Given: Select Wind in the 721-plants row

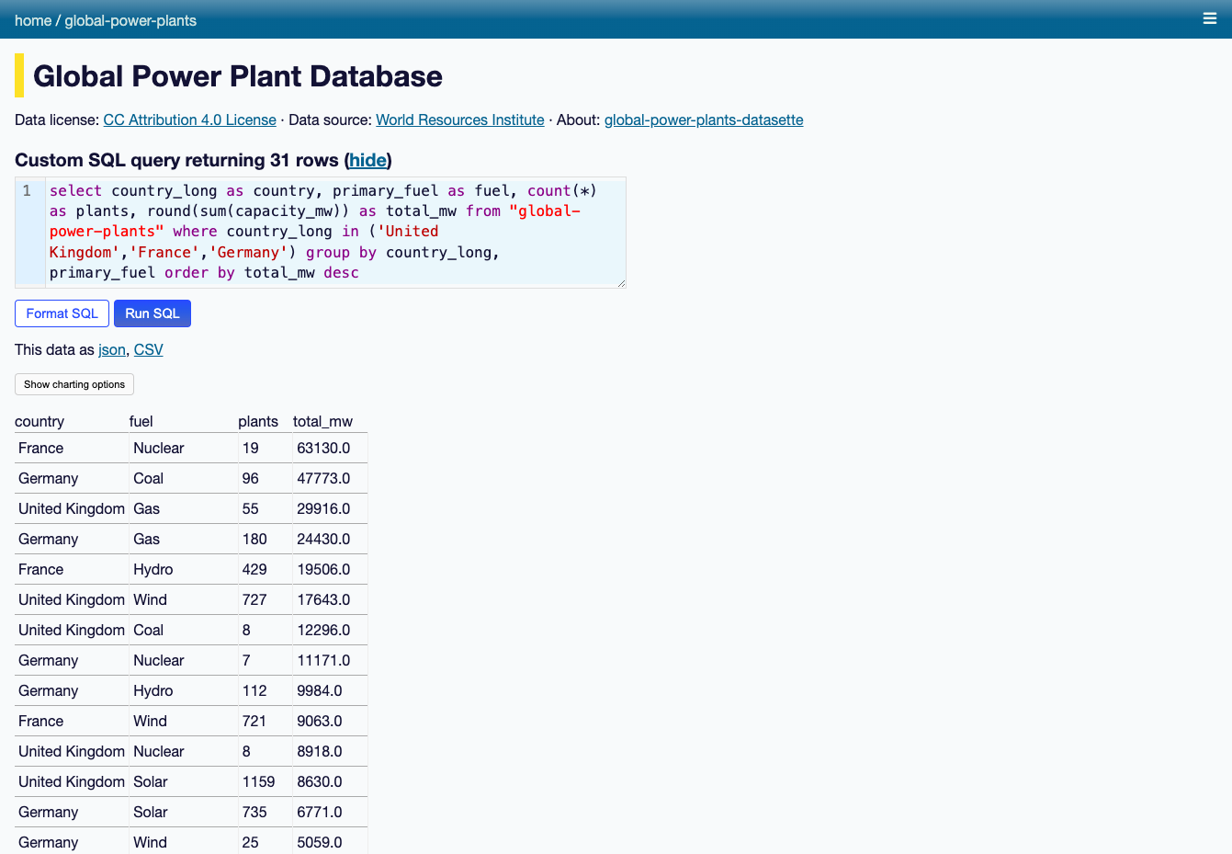Looking at the screenshot, I should click(183, 721).
